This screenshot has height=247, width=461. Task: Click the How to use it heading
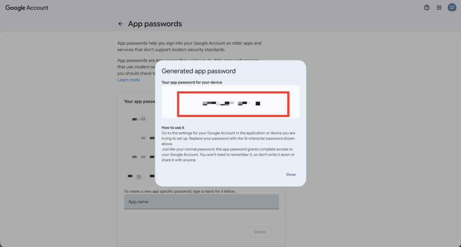[173, 128]
